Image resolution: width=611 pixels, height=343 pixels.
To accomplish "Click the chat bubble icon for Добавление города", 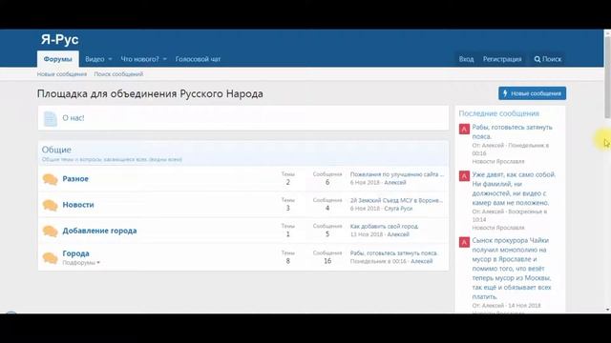I will tap(50, 231).
